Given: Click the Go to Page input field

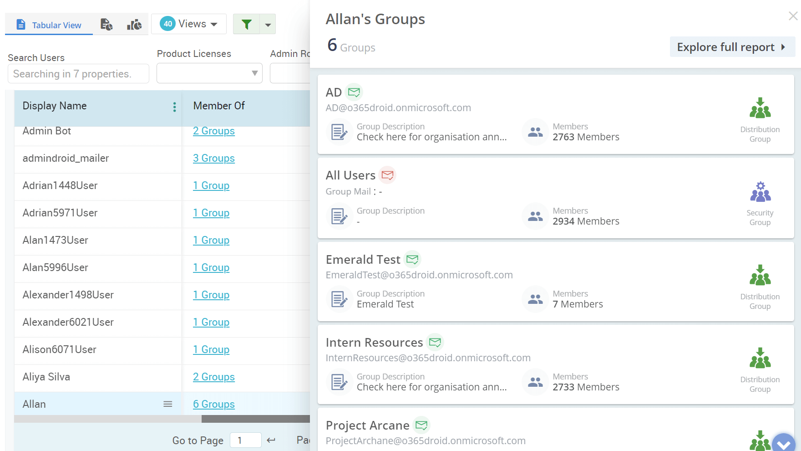Looking at the screenshot, I should (x=245, y=440).
